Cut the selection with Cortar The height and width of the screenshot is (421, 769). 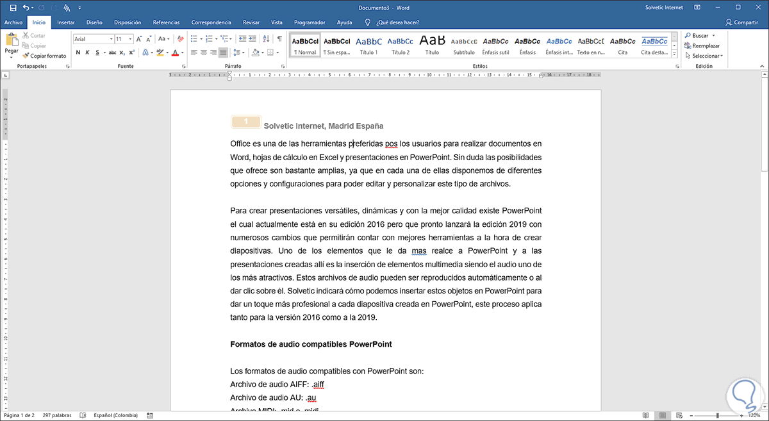[x=34, y=36]
